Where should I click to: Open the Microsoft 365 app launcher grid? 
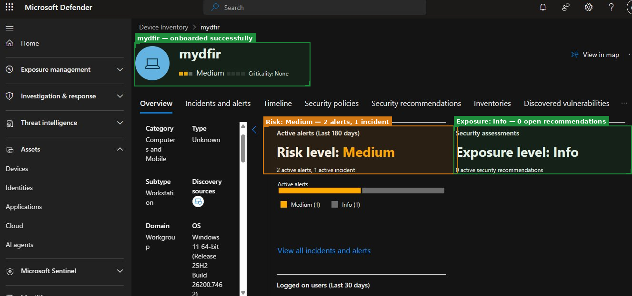pyautogui.click(x=9, y=7)
